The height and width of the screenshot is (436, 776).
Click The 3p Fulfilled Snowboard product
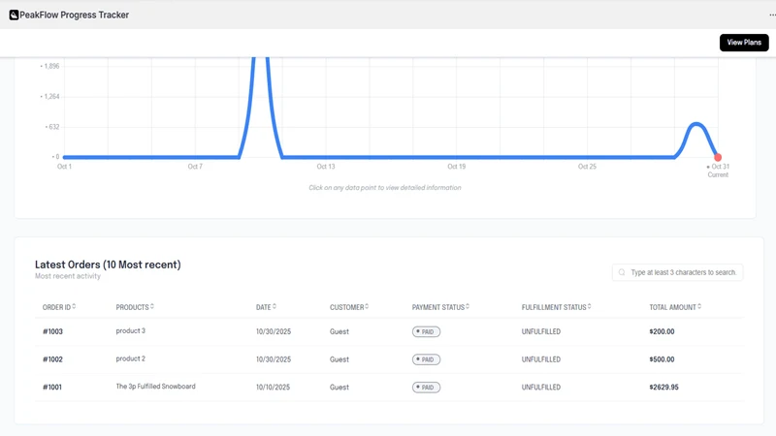(x=155, y=386)
